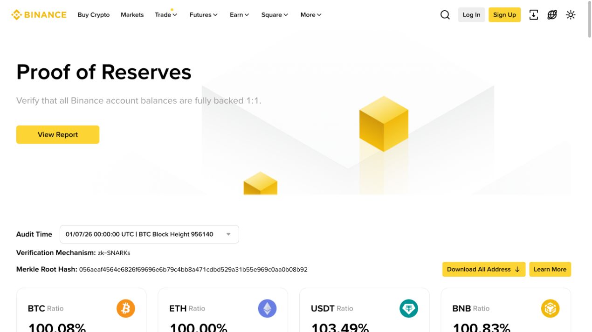Expand the More menu
The image size is (592, 332).
pos(311,15)
